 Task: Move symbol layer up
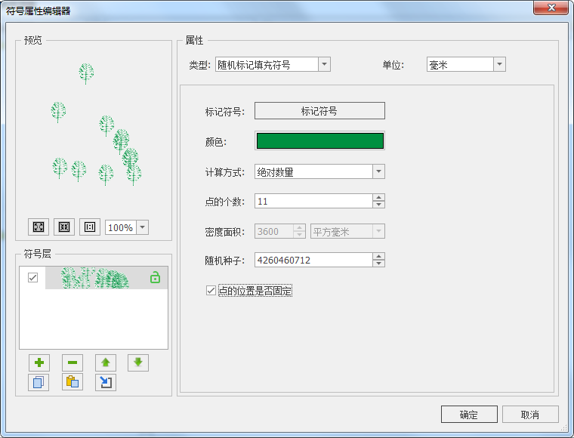pos(105,362)
